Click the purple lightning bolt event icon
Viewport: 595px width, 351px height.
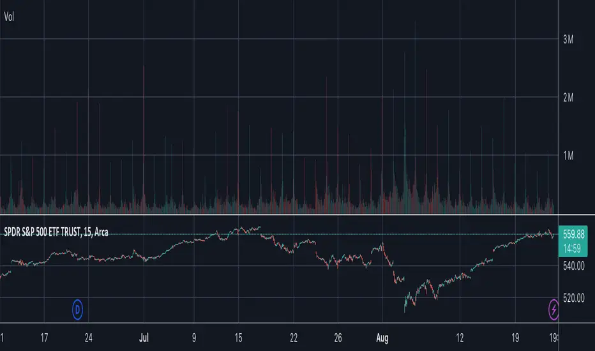click(x=554, y=310)
